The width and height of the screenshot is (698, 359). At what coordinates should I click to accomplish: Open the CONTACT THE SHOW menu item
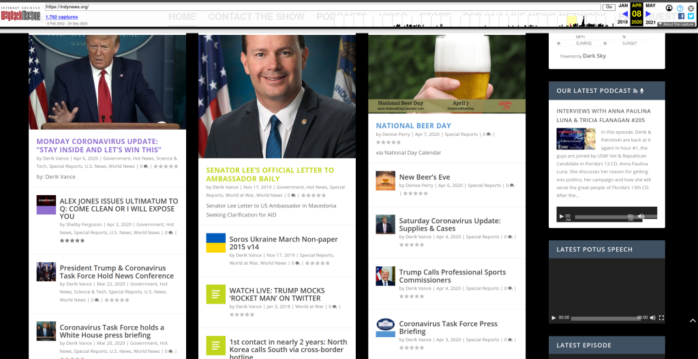pyautogui.click(x=256, y=16)
